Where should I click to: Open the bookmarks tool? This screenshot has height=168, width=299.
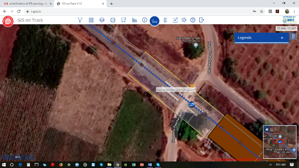[x=124, y=20]
